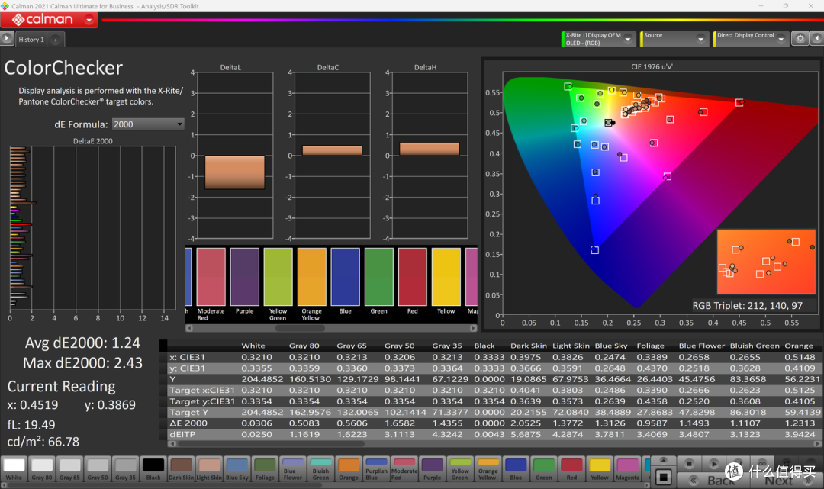Image resolution: width=824 pixels, height=489 pixels.
Task: Expand the X-Rite i1Display OEM meter dropdown
Action: click(598, 39)
